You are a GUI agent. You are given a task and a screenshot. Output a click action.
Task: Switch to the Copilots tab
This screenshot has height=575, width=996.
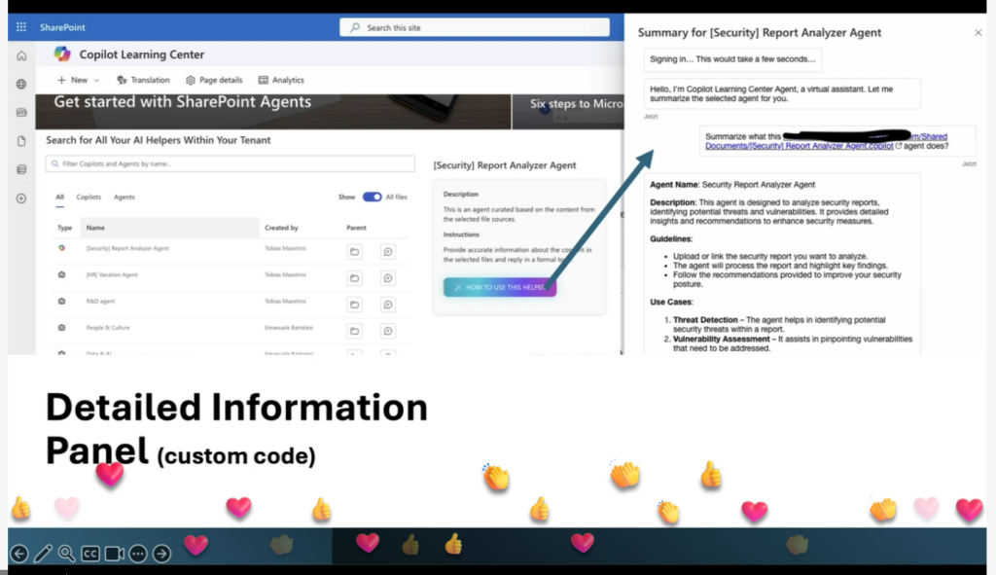click(x=89, y=197)
